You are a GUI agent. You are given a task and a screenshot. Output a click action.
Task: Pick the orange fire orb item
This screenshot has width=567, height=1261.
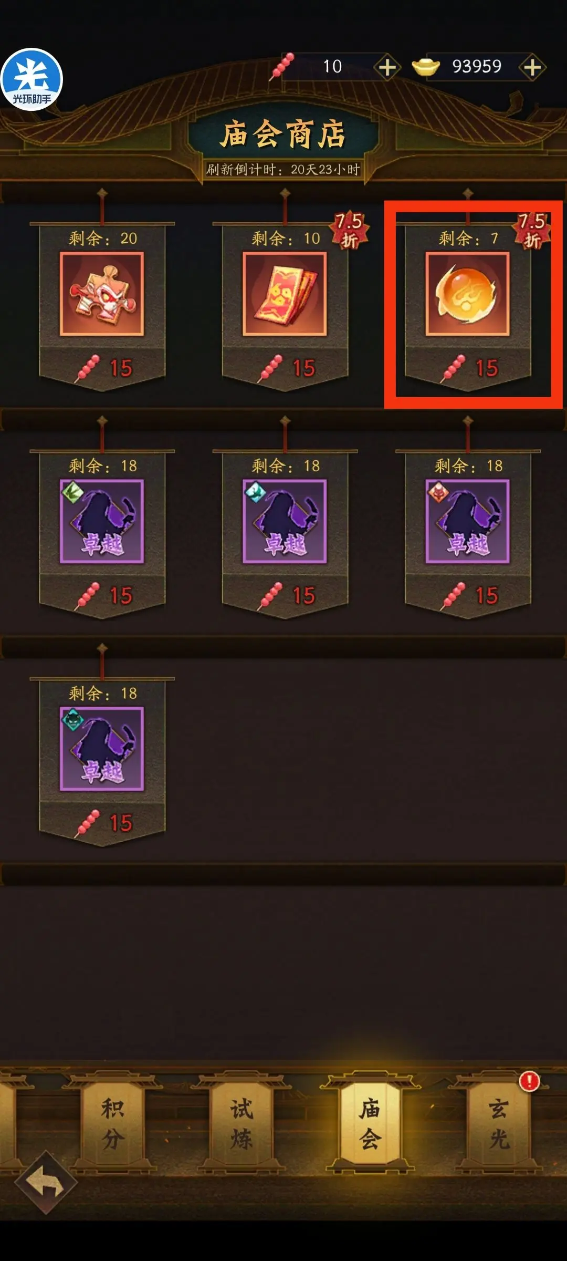click(x=467, y=294)
